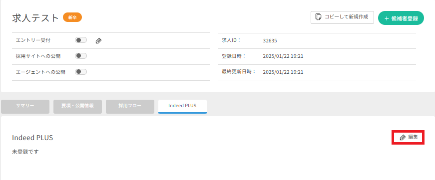Click the paperclip icon beside エントリー受付 toggle
This screenshot has width=435, height=180.
[99, 41]
